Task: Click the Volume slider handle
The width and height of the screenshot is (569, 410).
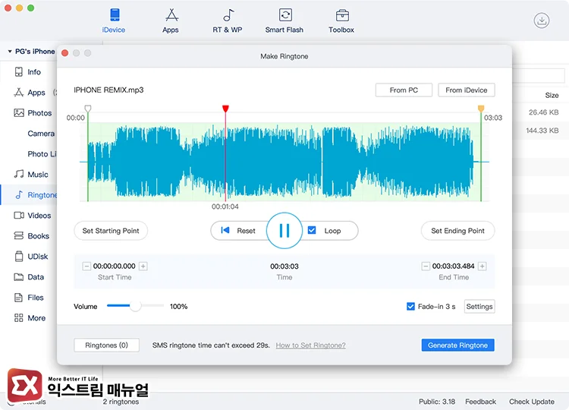Action: [x=135, y=307]
